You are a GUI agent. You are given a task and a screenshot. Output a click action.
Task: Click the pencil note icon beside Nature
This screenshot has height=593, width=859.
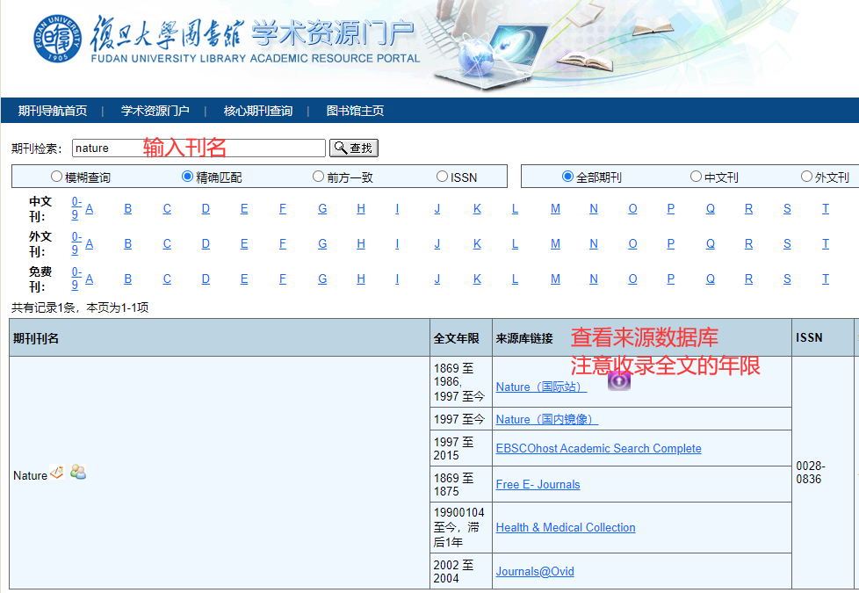(x=57, y=473)
